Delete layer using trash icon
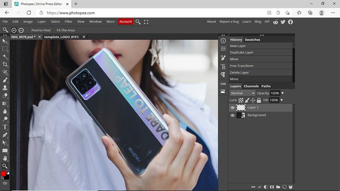340x191 pixels. point(291,187)
